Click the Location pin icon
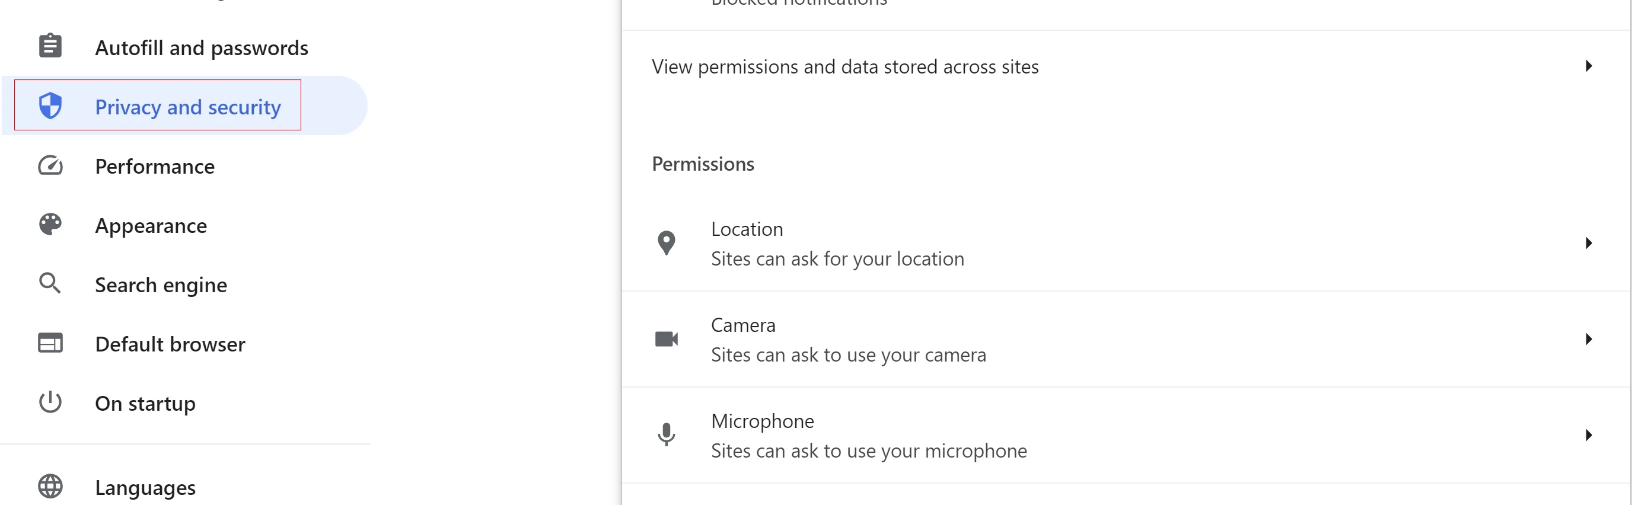 667,243
